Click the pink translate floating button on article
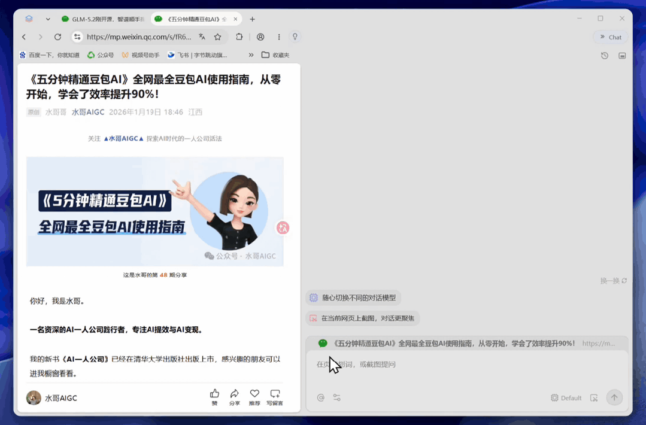This screenshot has width=646, height=425. click(x=283, y=227)
